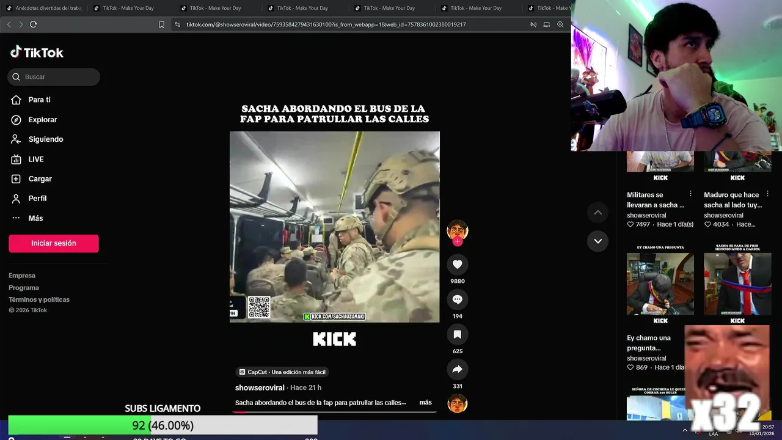
Task: Click CapCut Una edición más fácil tag
Action: point(282,372)
